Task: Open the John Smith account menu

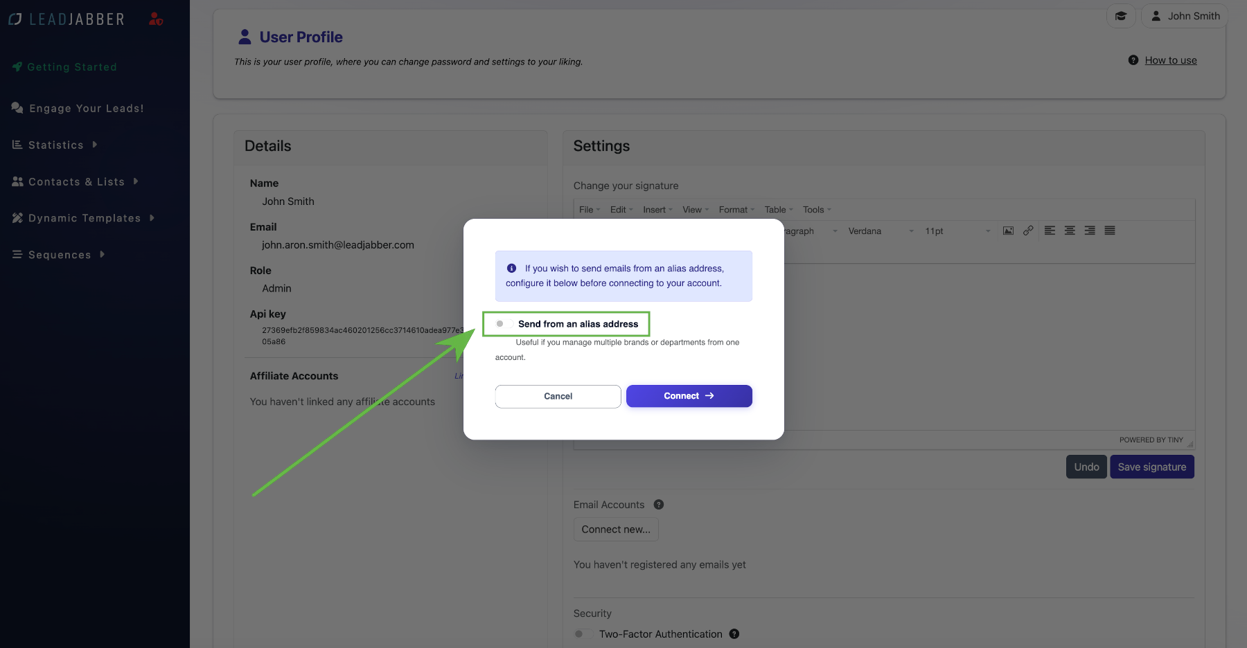Action: point(1185,16)
